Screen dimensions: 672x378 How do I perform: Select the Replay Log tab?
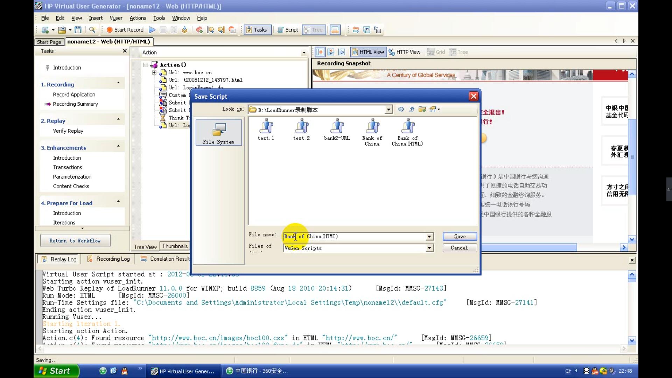coord(59,259)
